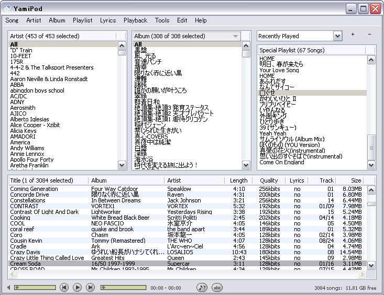The height and width of the screenshot is (295, 384).
Task: Select the Coming Generation song row
Action: point(188,189)
